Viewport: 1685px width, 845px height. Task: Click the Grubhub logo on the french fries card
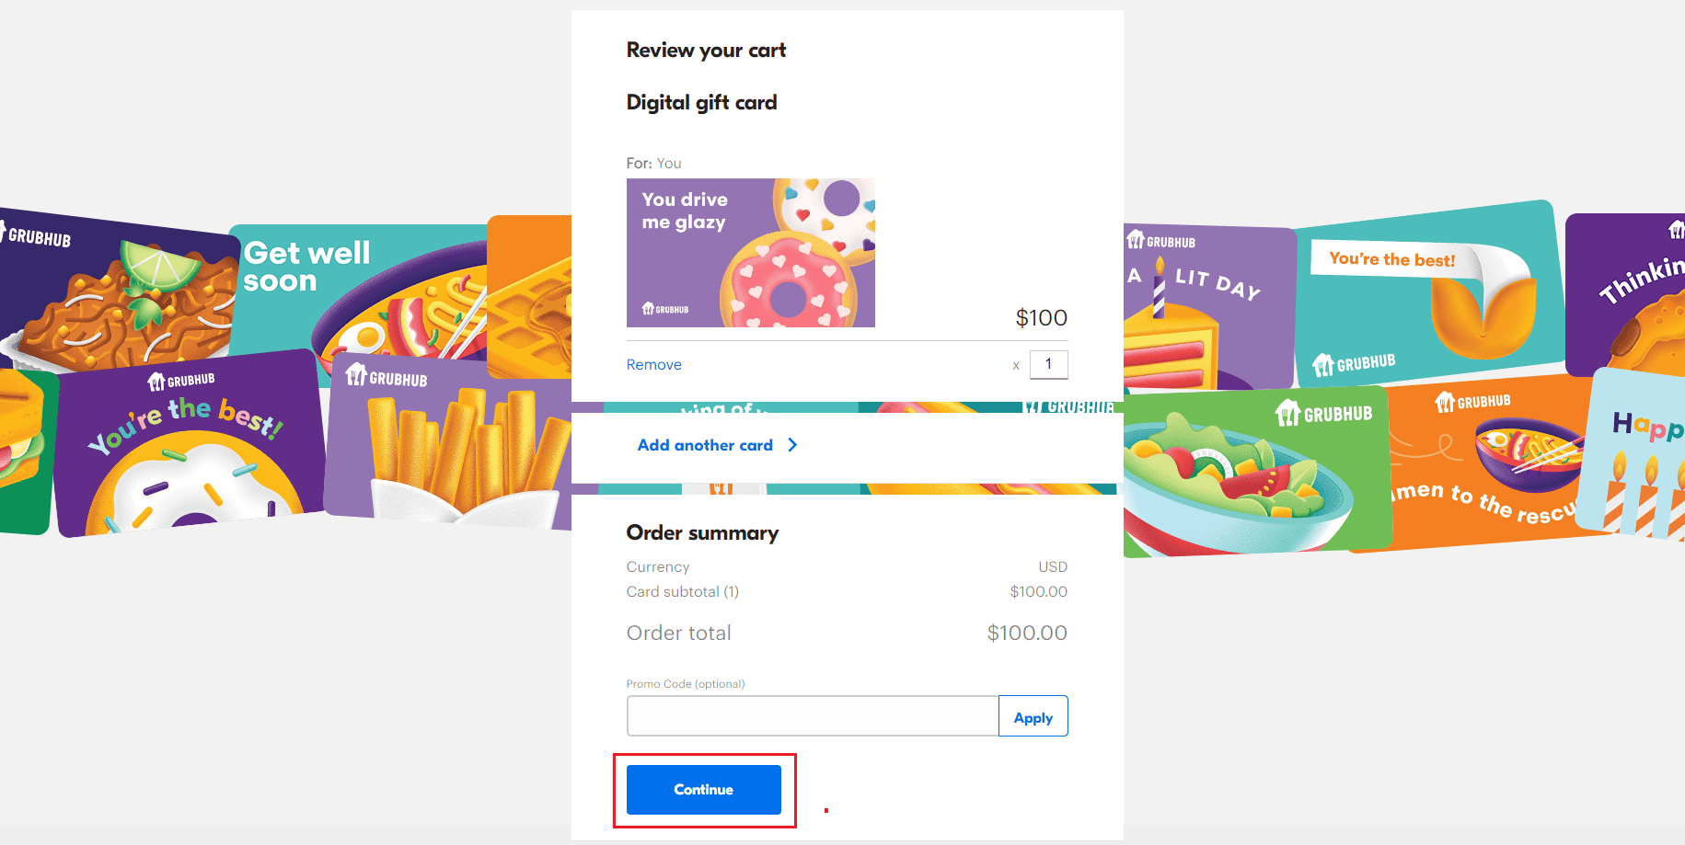pos(387,375)
